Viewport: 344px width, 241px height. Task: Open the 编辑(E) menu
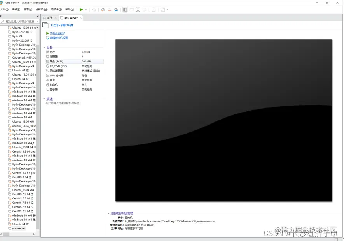pos(16,9)
